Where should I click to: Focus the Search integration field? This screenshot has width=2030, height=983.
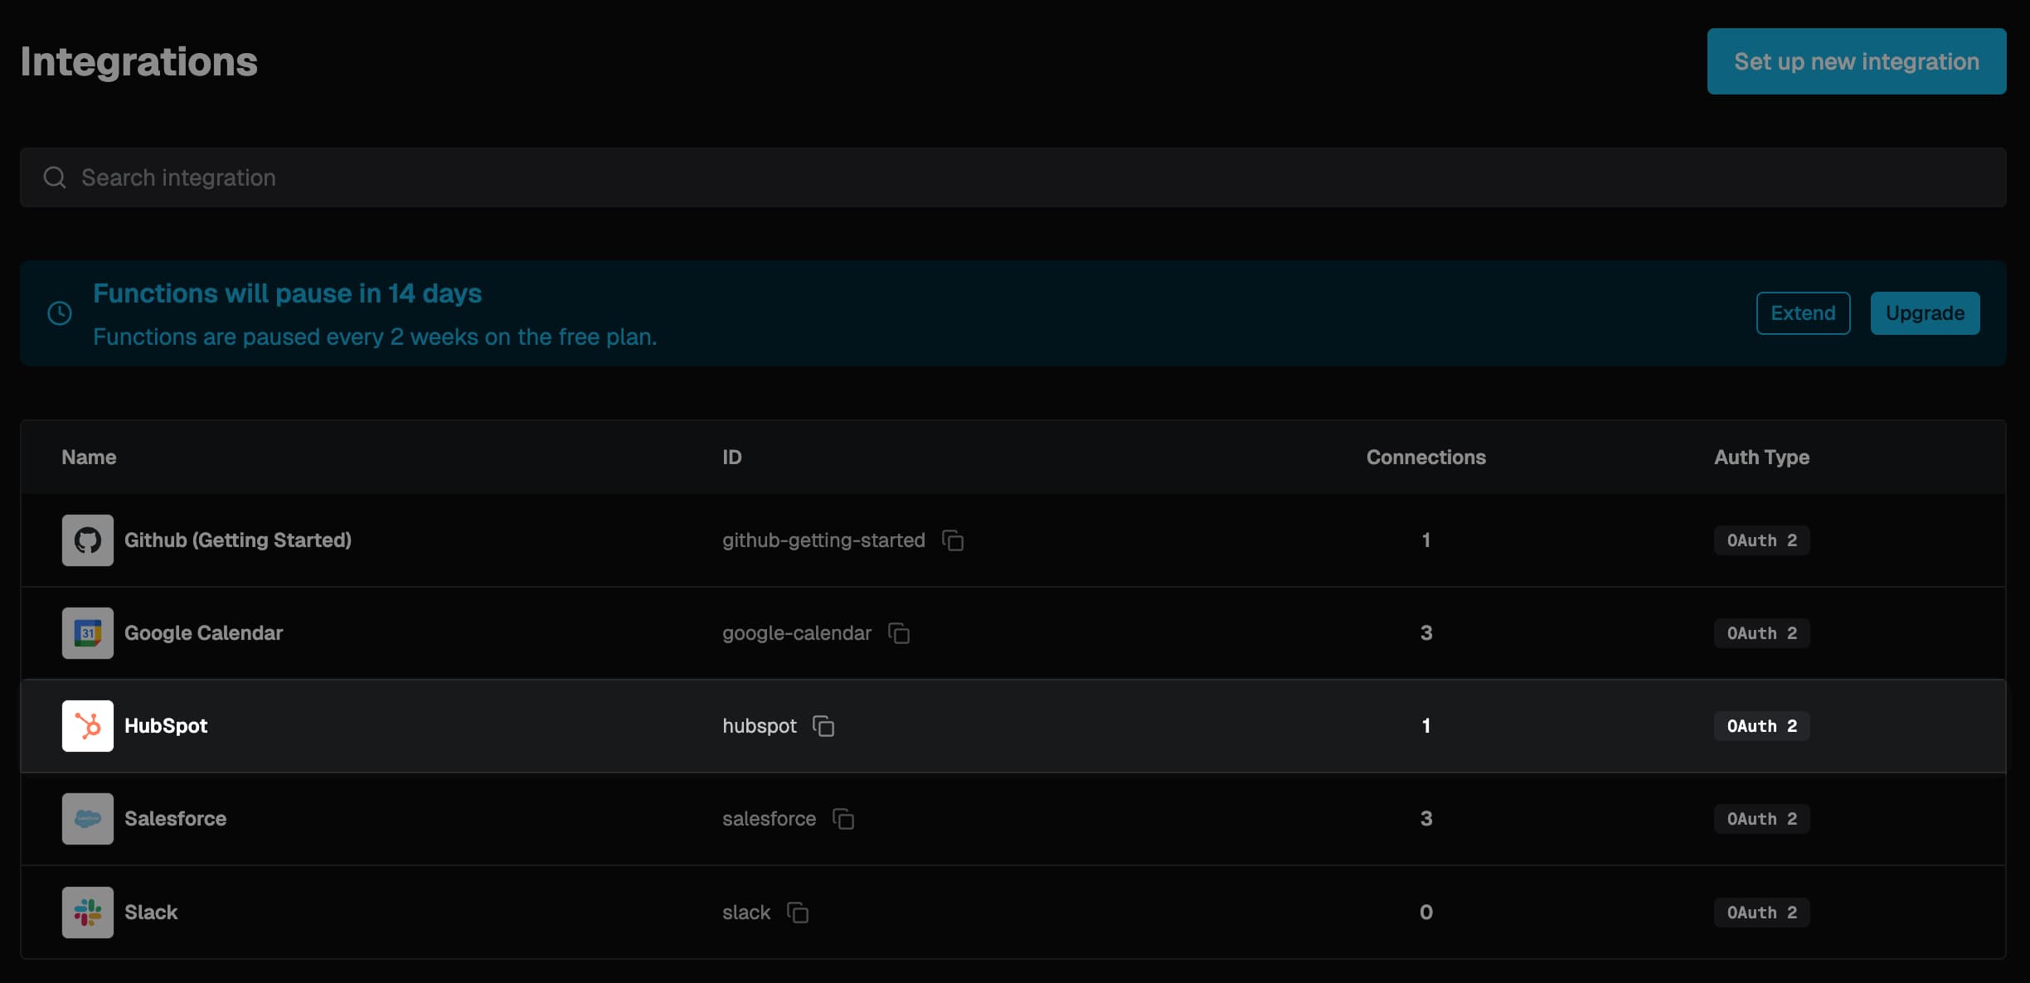(1013, 177)
